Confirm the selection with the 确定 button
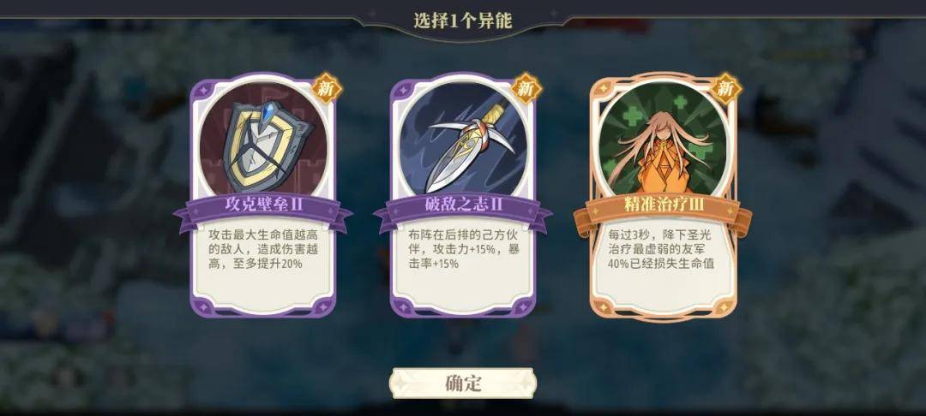This screenshot has height=416, width=926. (x=463, y=383)
